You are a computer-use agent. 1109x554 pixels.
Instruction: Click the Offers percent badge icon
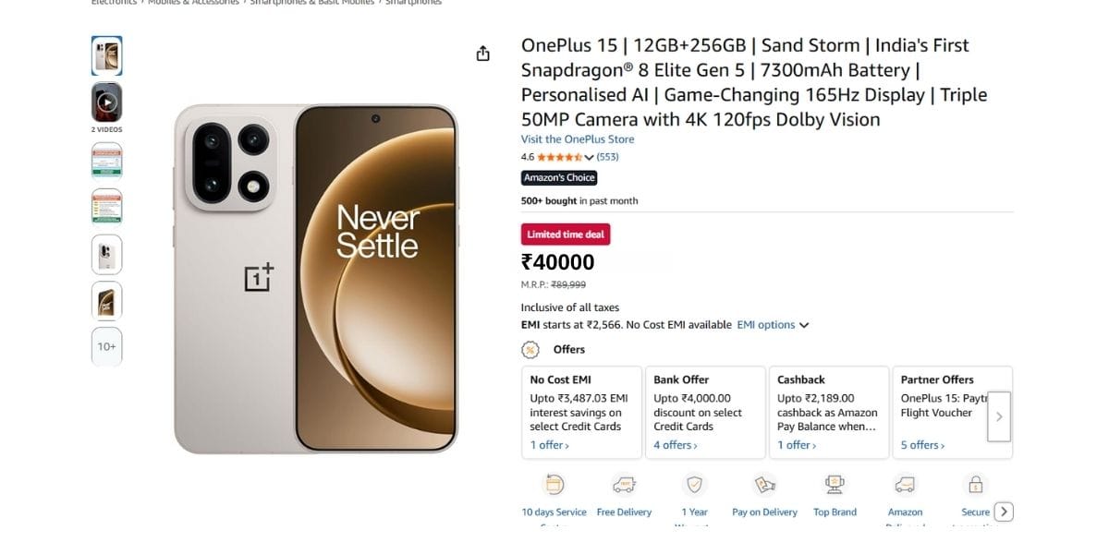[530, 349]
